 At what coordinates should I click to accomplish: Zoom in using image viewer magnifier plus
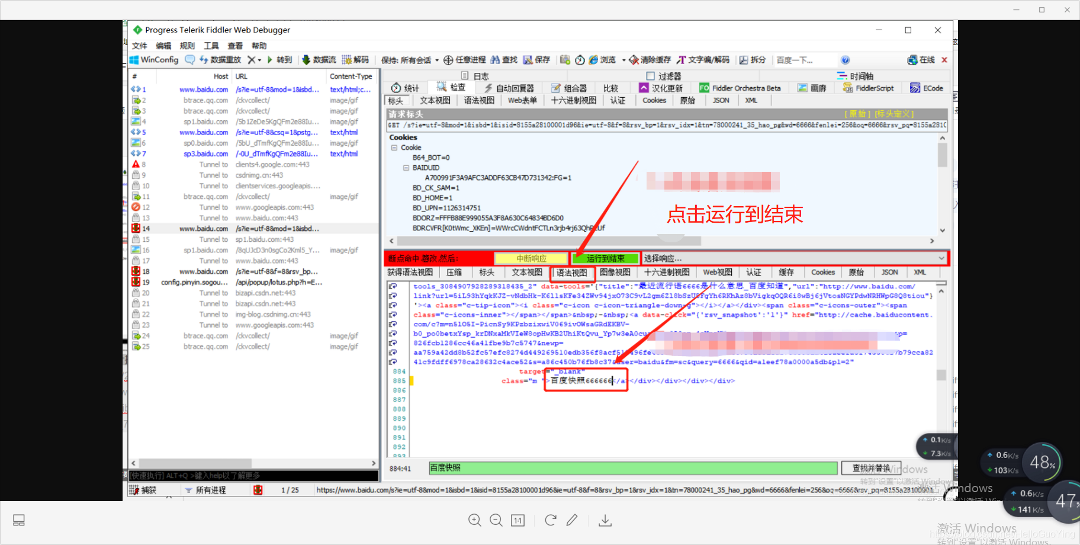tap(475, 520)
